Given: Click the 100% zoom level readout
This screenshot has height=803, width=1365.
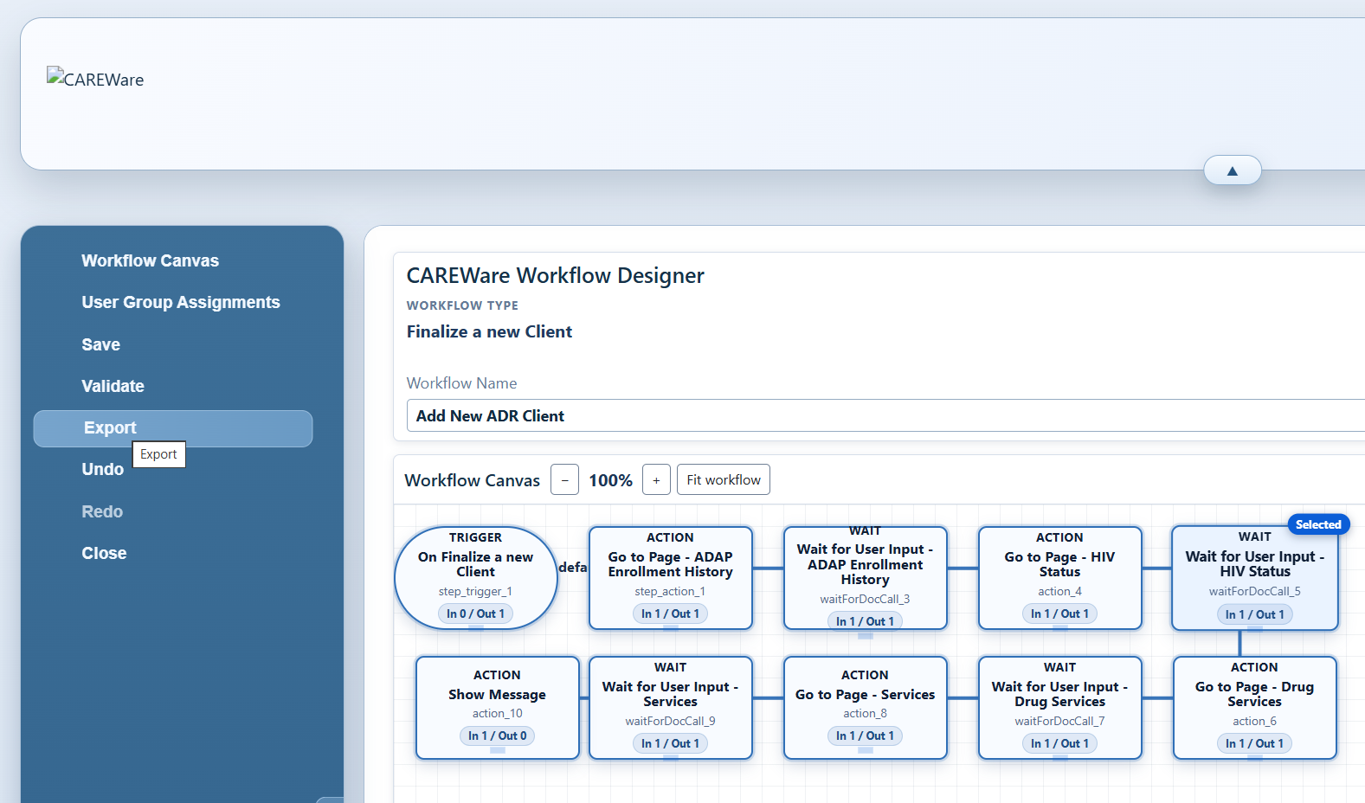Looking at the screenshot, I should coord(611,480).
